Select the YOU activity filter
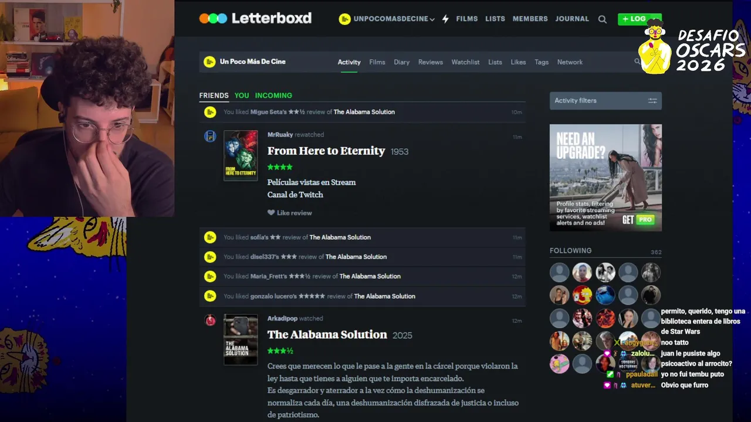751x422 pixels. click(x=242, y=96)
